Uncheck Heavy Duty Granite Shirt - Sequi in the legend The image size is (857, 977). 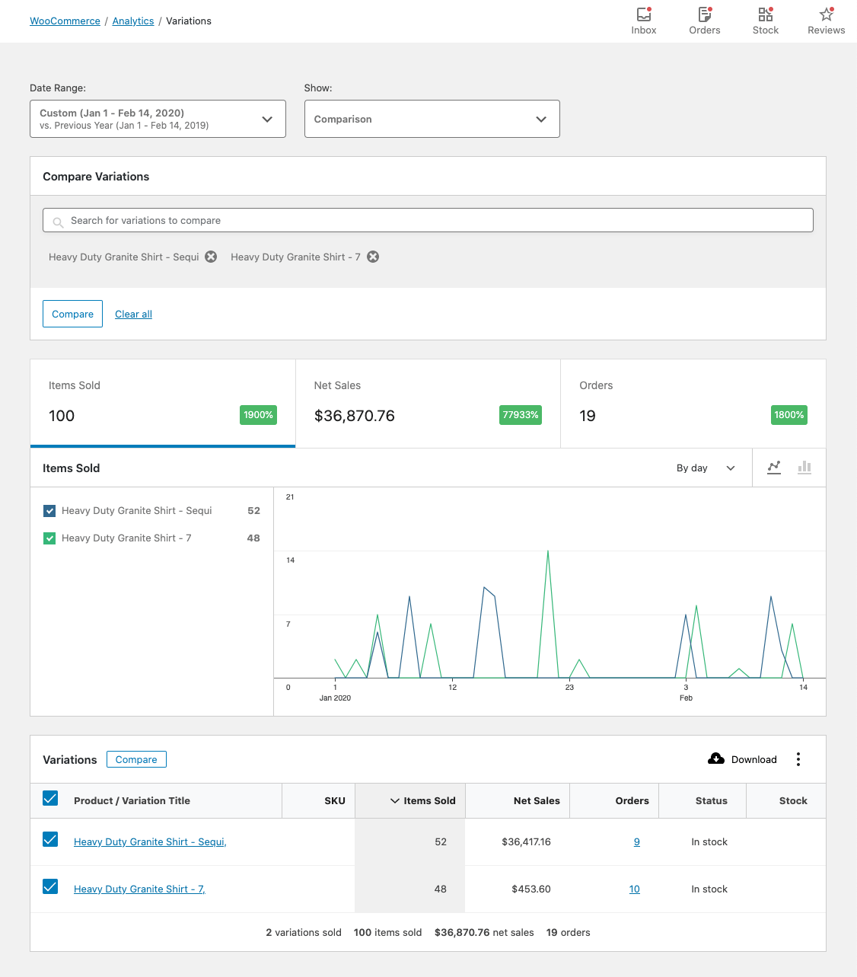tap(49, 511)
